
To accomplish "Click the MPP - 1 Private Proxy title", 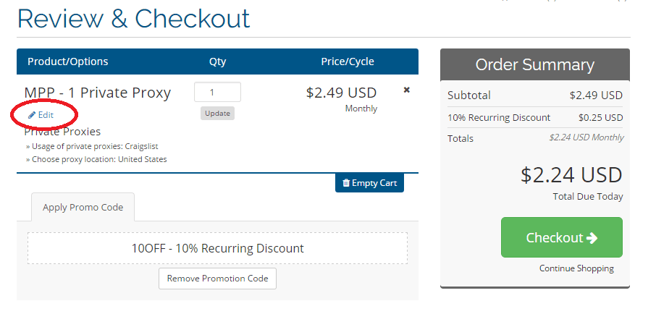I will (98, 93).
